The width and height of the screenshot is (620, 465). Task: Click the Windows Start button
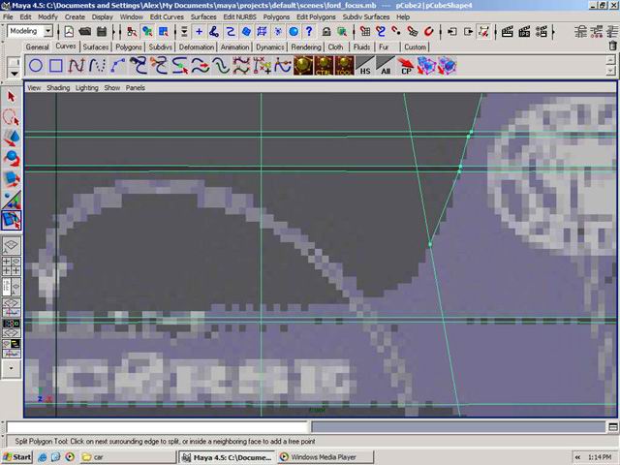17,456
